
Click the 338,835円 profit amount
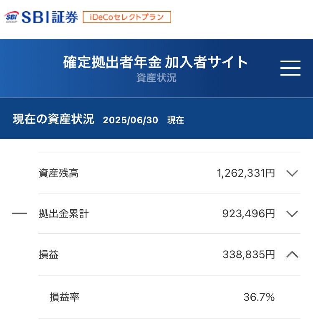point(249,254)
